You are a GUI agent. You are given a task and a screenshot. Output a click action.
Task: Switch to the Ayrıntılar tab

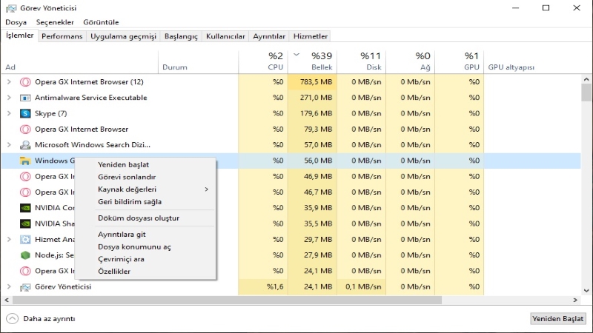point(269,36)
